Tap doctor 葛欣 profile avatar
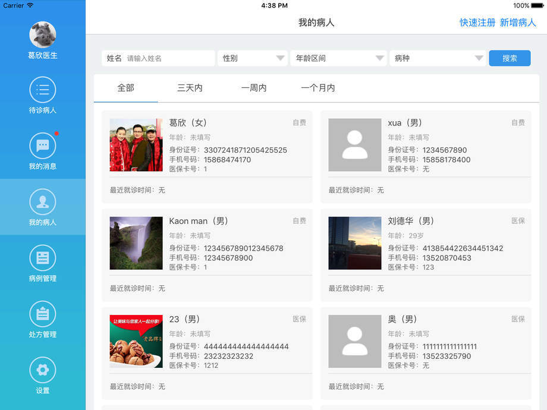Image resolution: width=547 pixels, height=410 pixels. pyautogui.click(x=42, y=35)
